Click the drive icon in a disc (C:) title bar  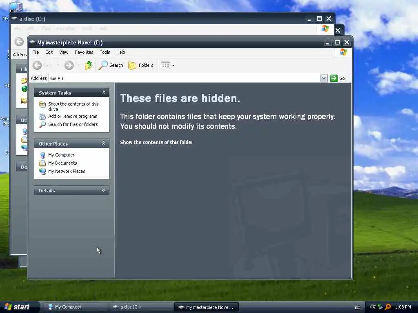(x=14, y=19)
